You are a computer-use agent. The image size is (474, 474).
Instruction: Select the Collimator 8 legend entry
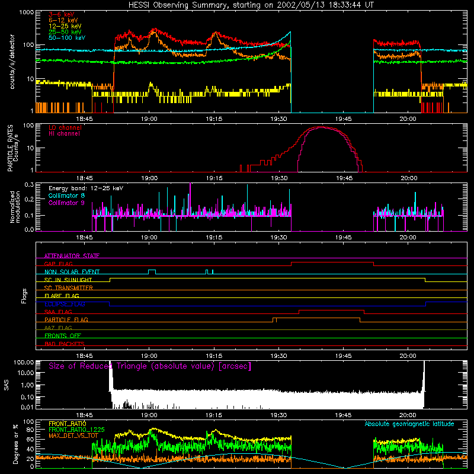[66, 196]
